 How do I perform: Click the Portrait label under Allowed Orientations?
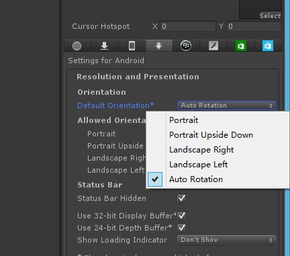[101, 134]
